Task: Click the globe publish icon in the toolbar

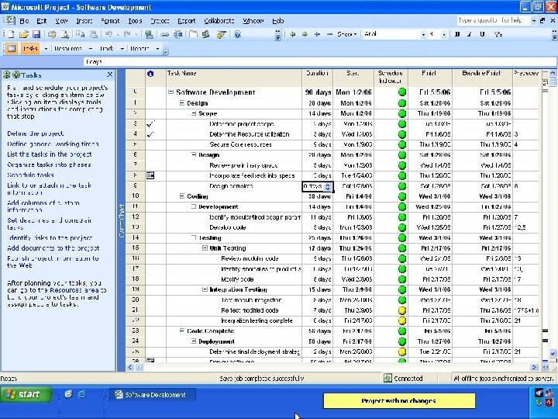Action: click(x=149, y=35)
